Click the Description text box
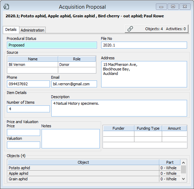Viewport: 194px width, 189px height. click(119, 108)
